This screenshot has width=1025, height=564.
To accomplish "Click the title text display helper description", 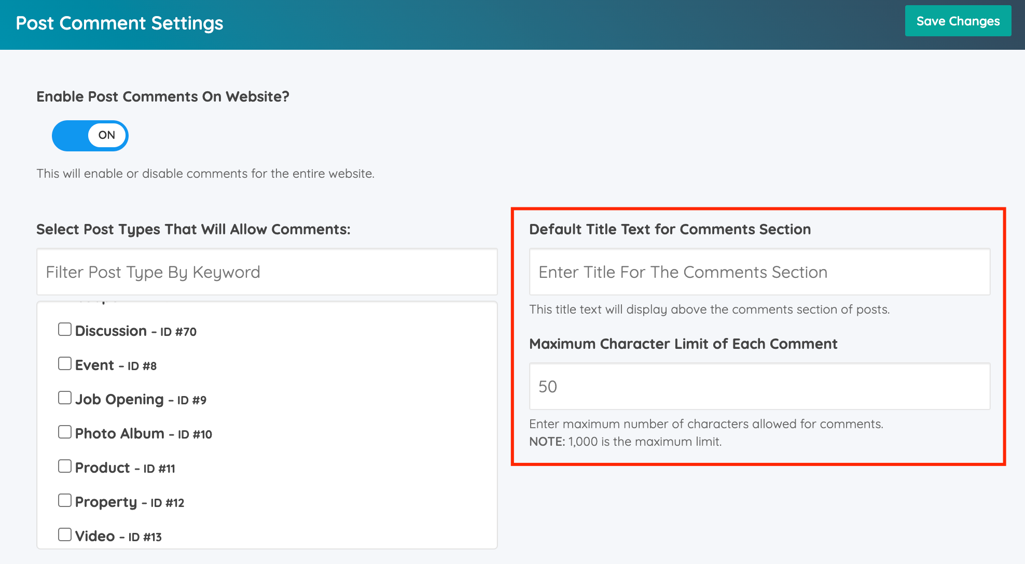I will [709, 309].
